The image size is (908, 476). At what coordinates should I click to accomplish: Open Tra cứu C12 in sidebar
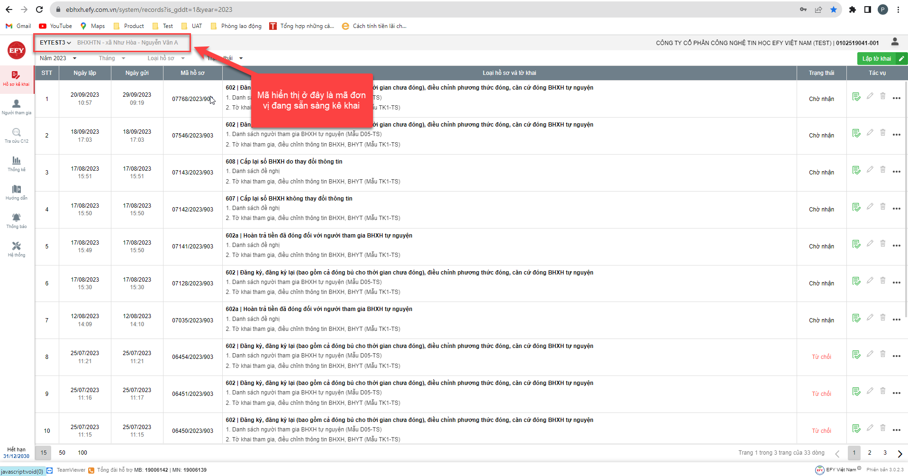coord(17,135)
